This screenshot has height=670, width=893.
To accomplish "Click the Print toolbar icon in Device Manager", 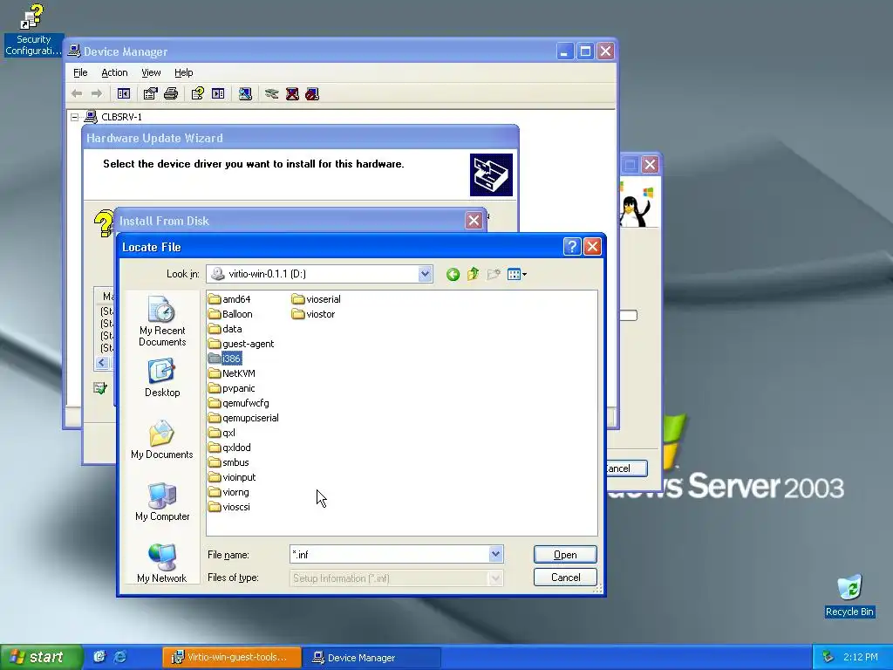I will click(x=171, y=93).
